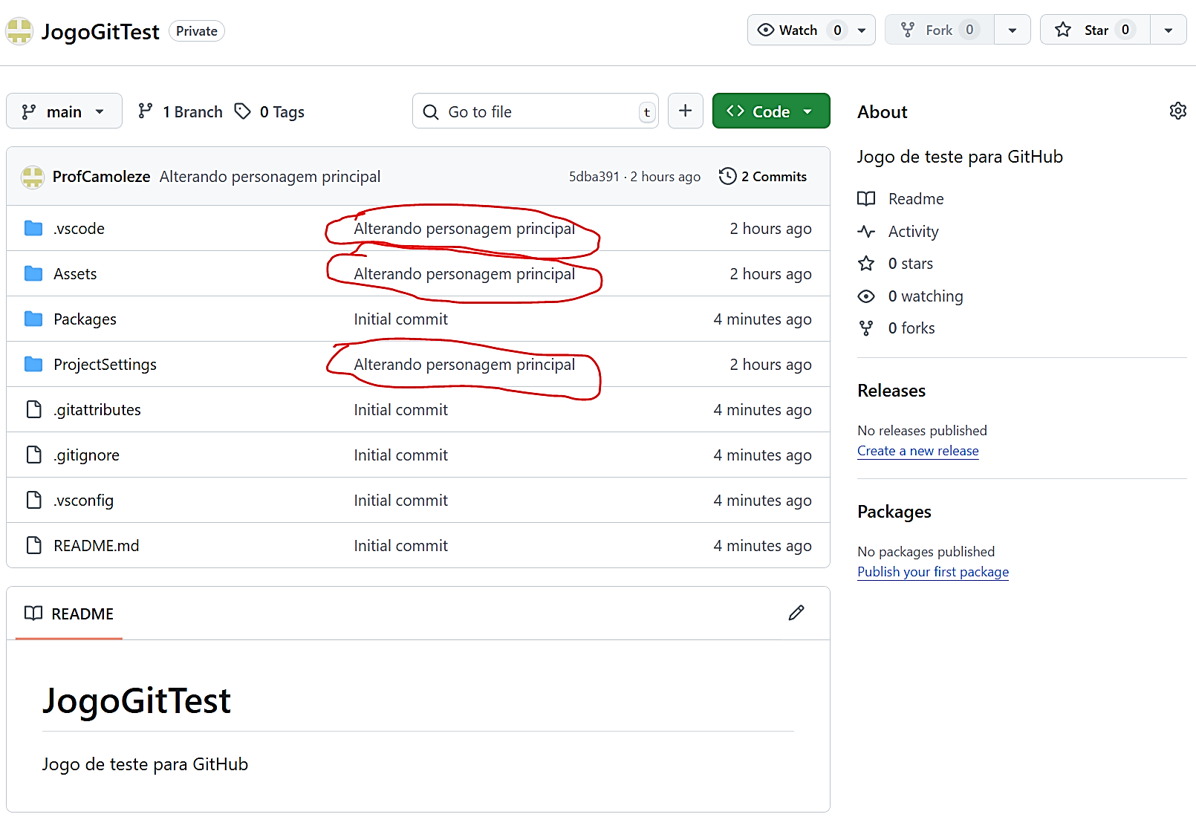Click Publish your first package link

coord(932,572)
